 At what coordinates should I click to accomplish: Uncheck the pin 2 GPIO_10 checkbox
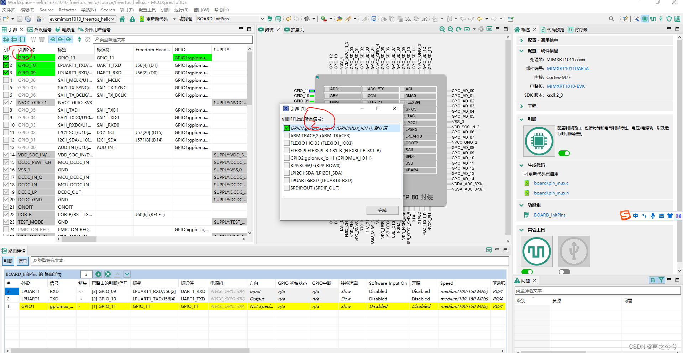[x=6, y=65]
